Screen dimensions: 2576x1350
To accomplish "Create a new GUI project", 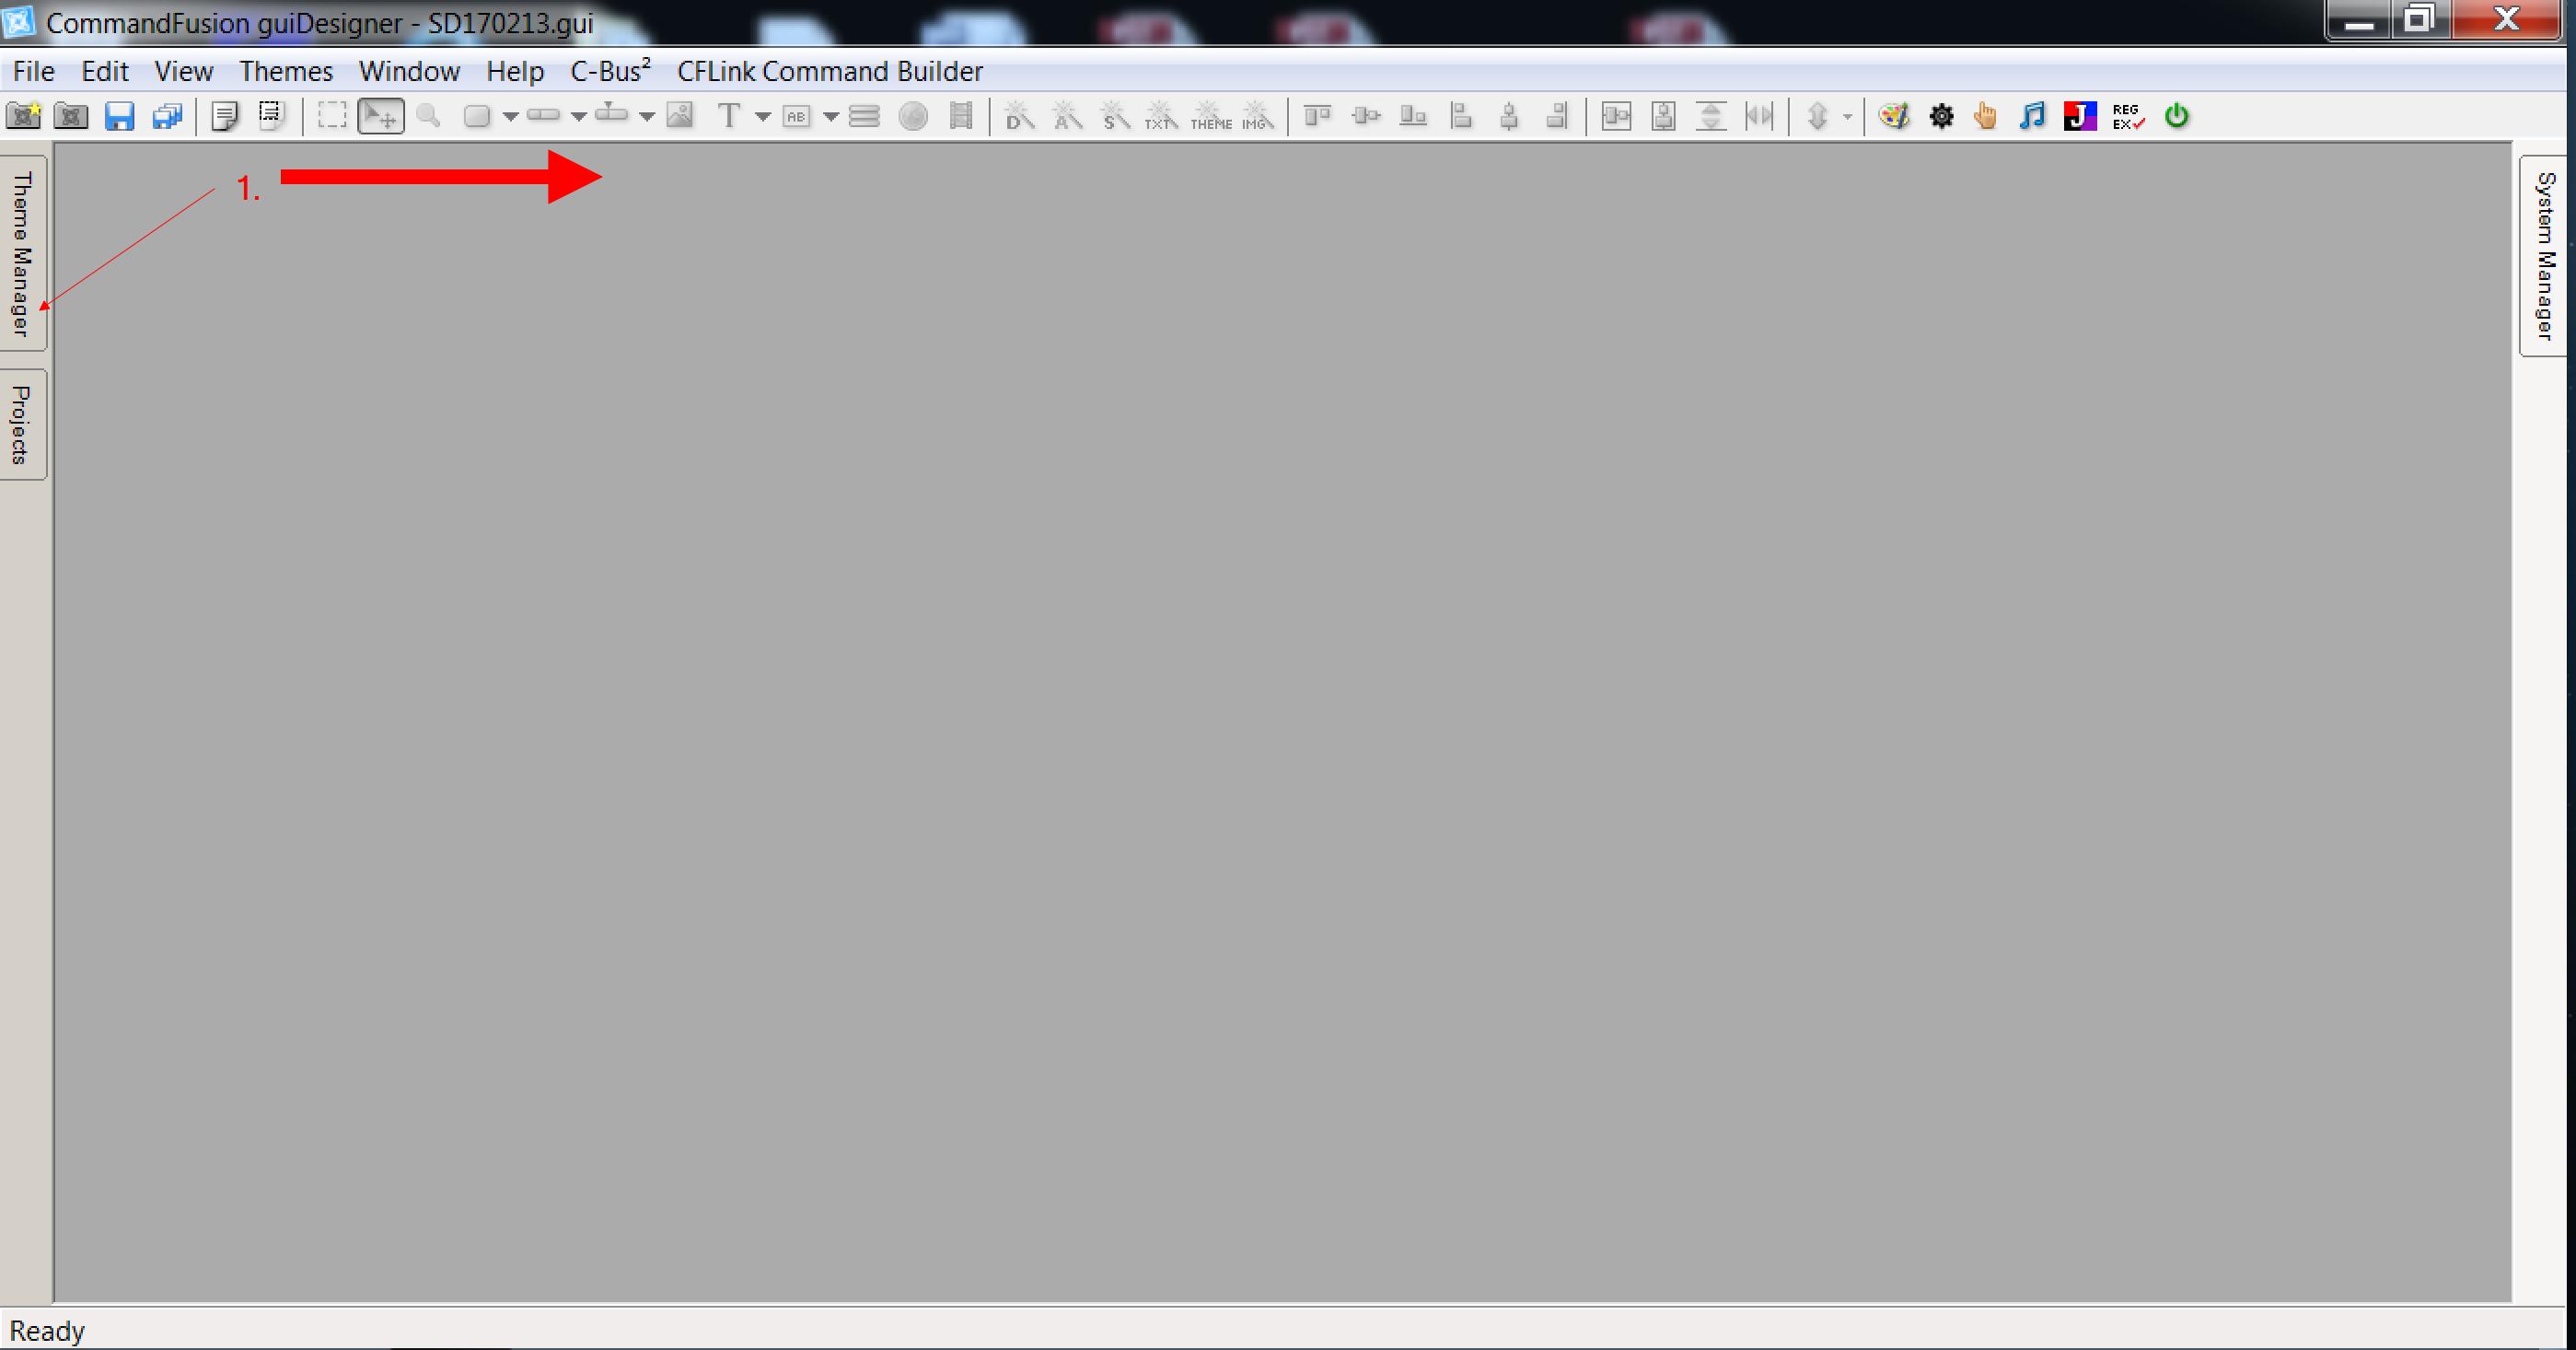I will [x=25, y=116].
